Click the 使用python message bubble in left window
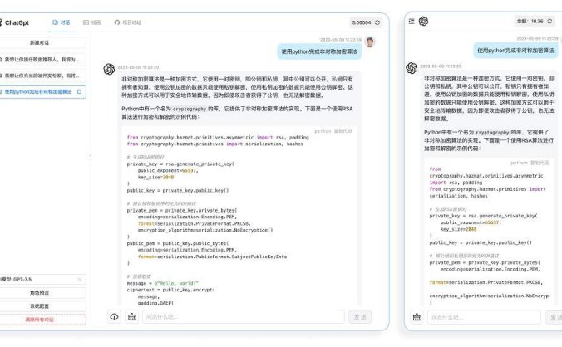Image resolution: width=562 pixels, height=347 pixels. 319,51
